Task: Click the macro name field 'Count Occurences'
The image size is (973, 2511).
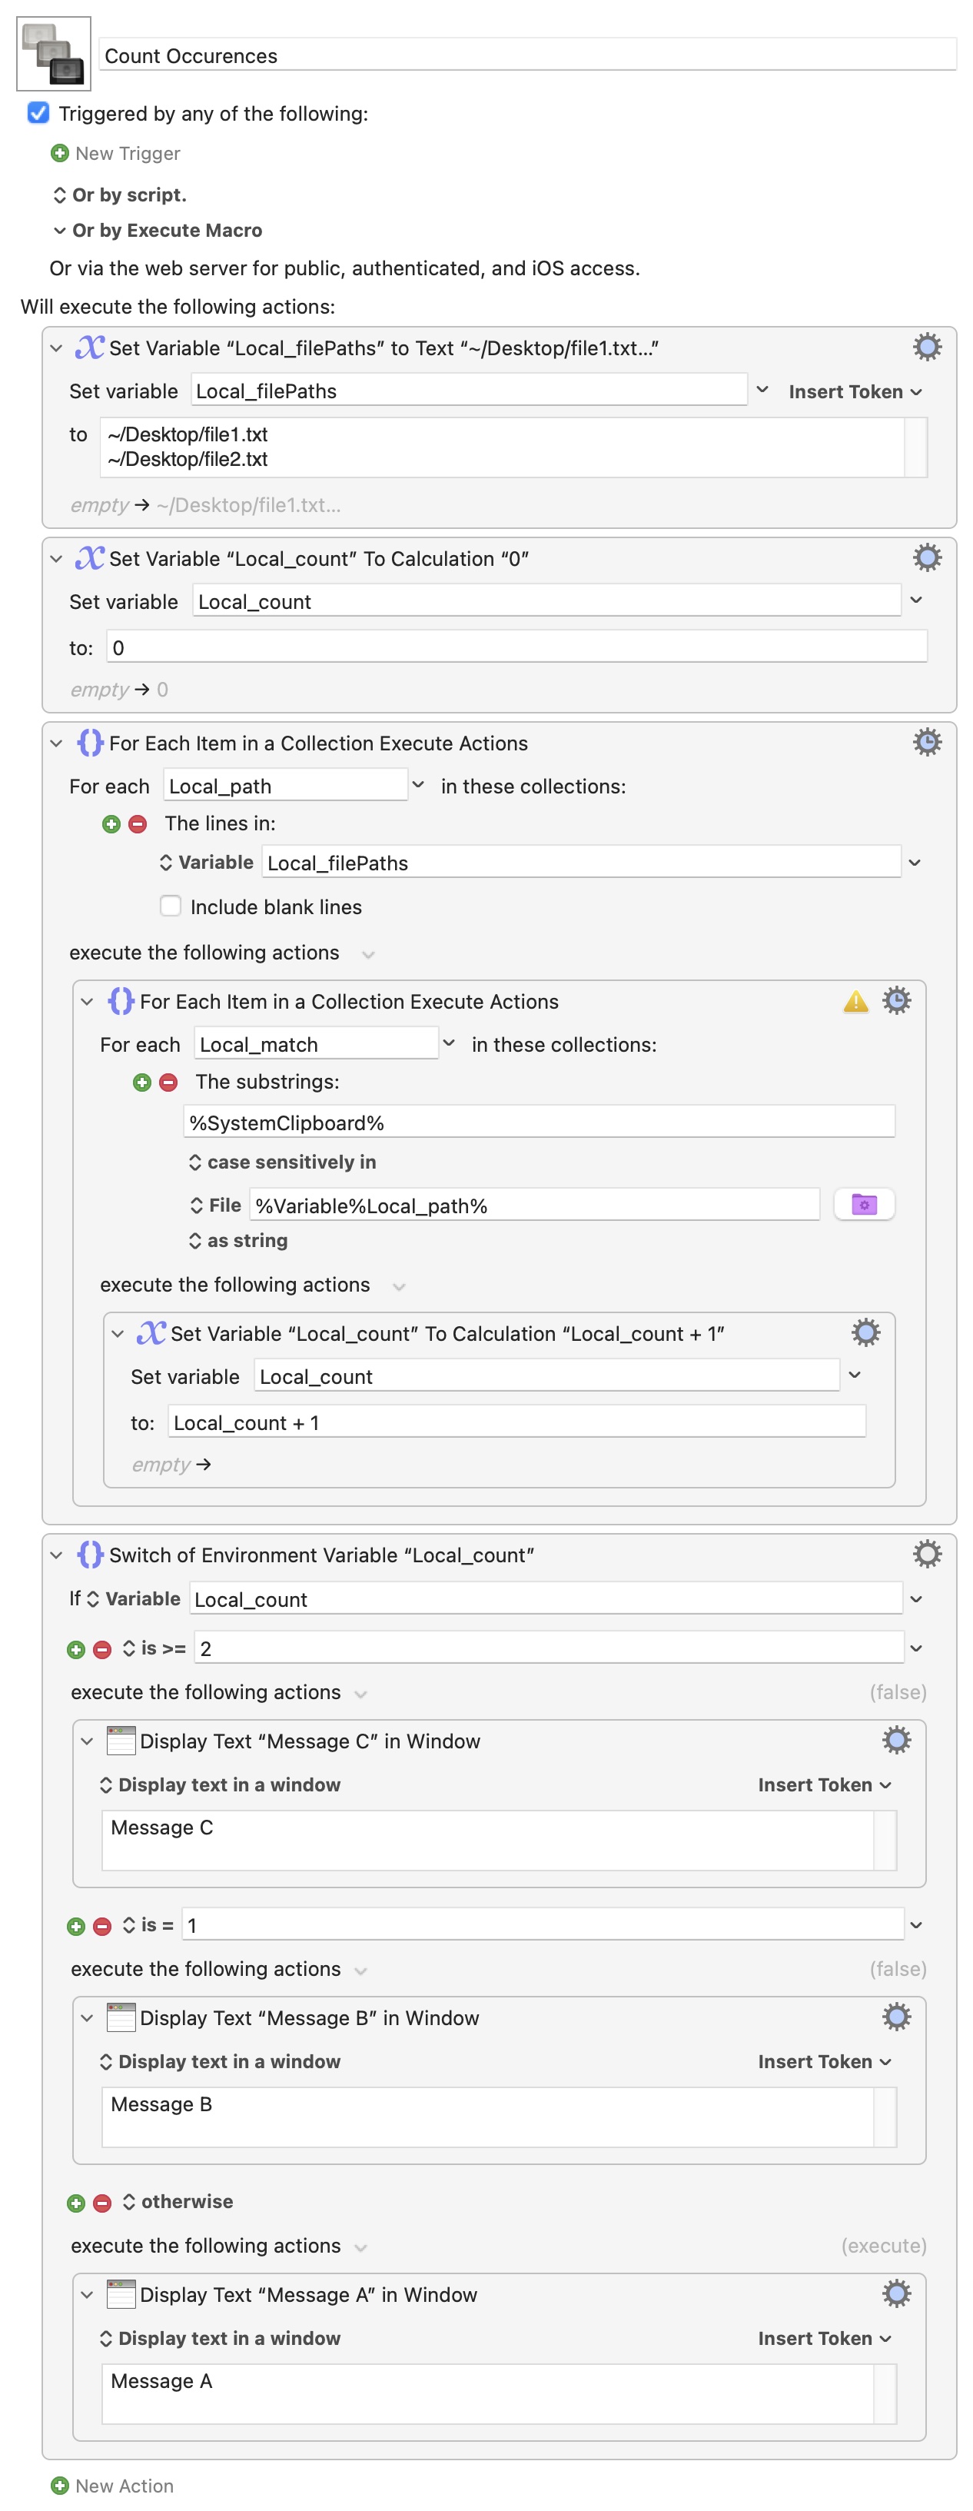Action: point(526,55)
